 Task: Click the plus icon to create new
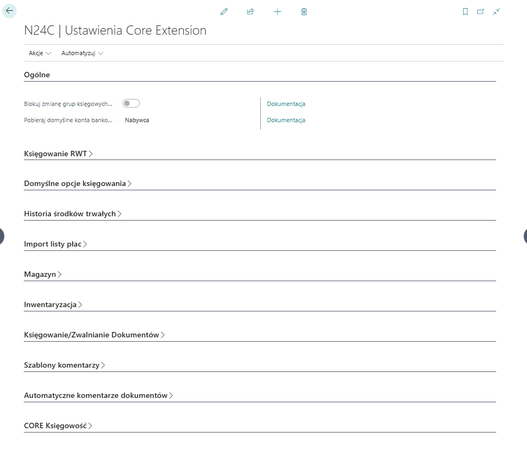278,11
